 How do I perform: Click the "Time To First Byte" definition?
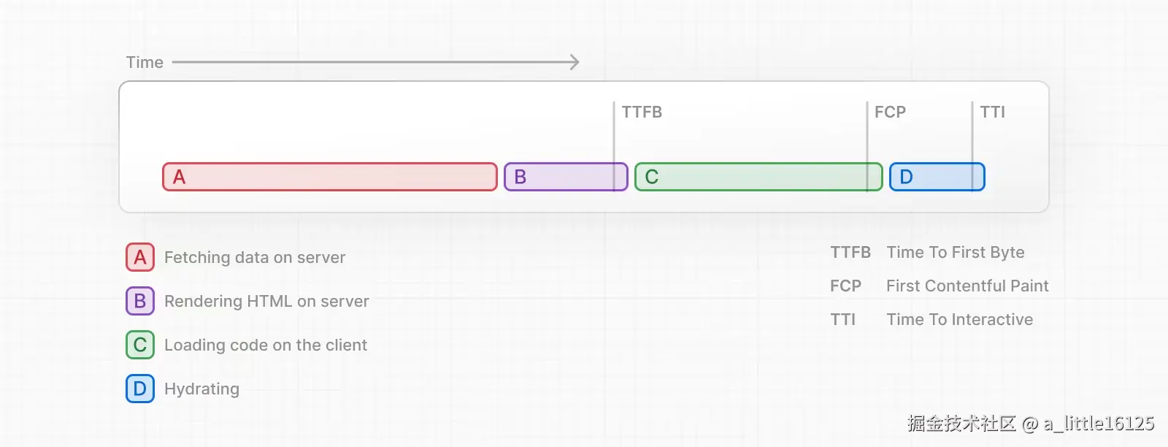tap(956, 252)
